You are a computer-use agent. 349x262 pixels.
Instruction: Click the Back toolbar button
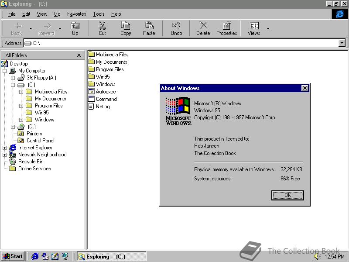17,28
